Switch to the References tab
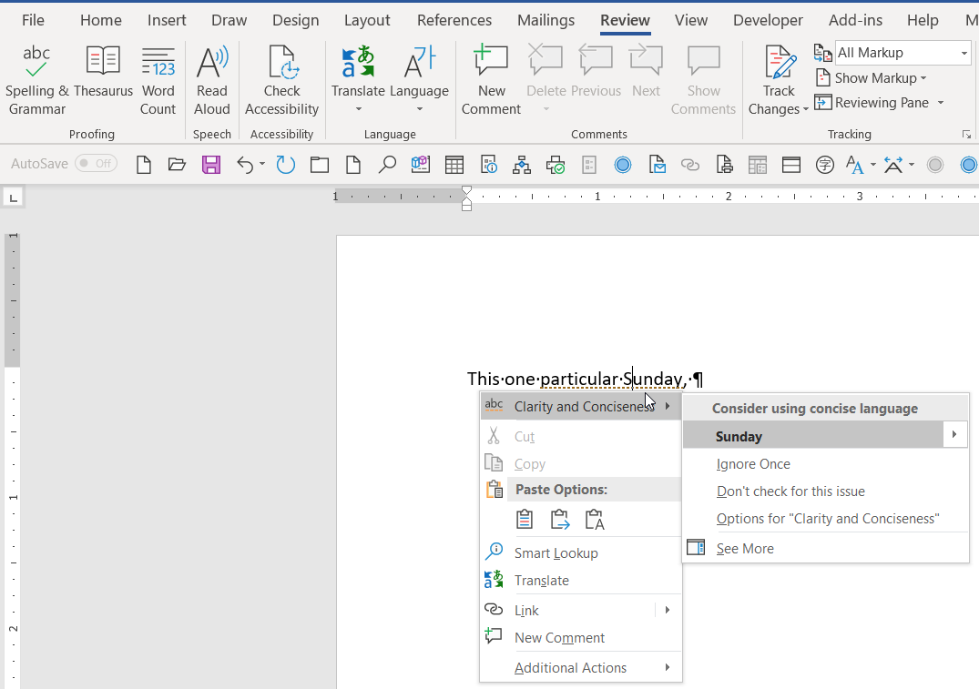Screen dimensions: 979x689 point(454,20)
